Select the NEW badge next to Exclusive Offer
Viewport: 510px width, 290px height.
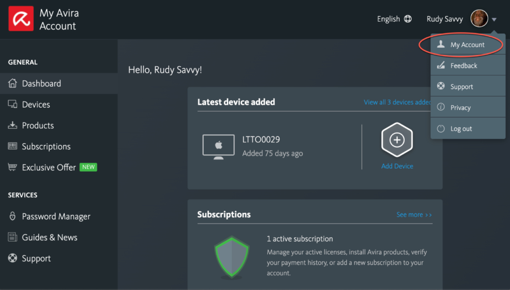pyautogui.click(x=88, y=167)
